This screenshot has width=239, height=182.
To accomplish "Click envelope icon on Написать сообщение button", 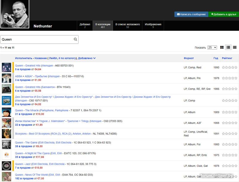I will pos(178,14).
